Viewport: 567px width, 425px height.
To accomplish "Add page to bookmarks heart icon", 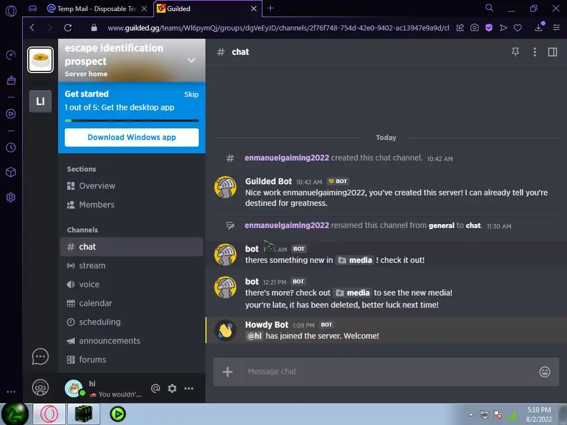I will (518, 28).
